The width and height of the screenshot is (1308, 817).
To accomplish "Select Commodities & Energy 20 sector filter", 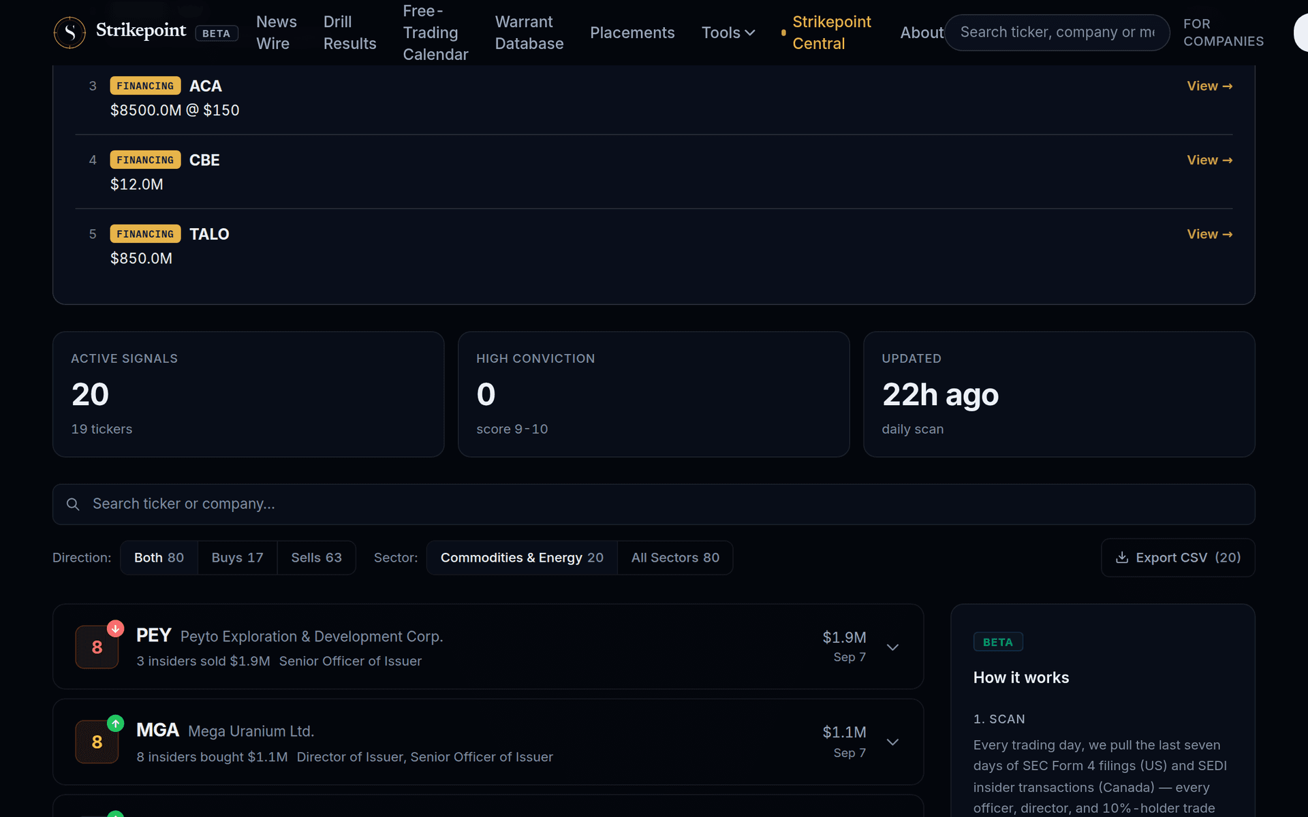I will (x=522, y=558).
